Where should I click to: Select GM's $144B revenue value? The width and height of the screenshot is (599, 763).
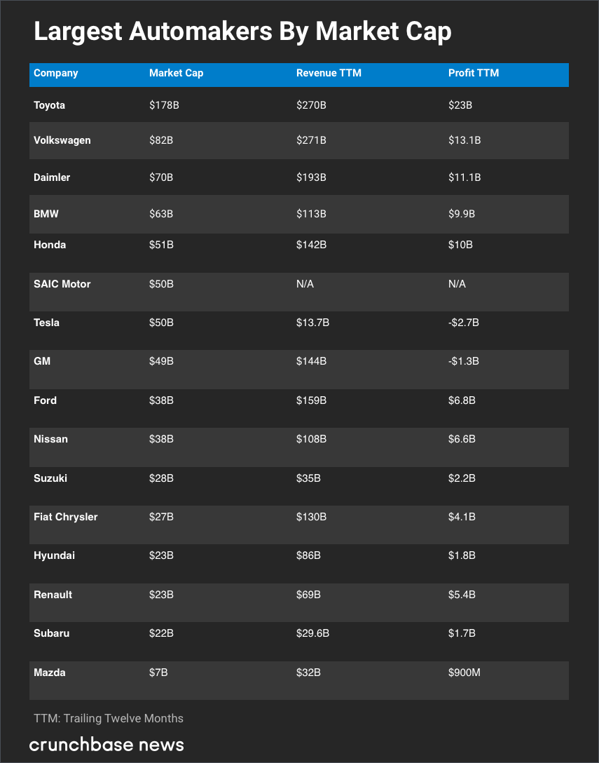(311, 361)
